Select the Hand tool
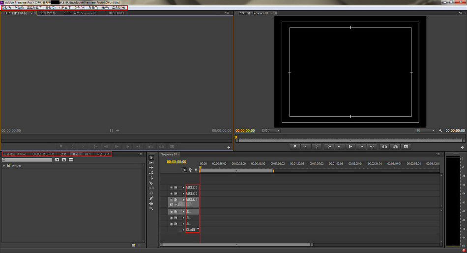467x253 pixels. 151,203
